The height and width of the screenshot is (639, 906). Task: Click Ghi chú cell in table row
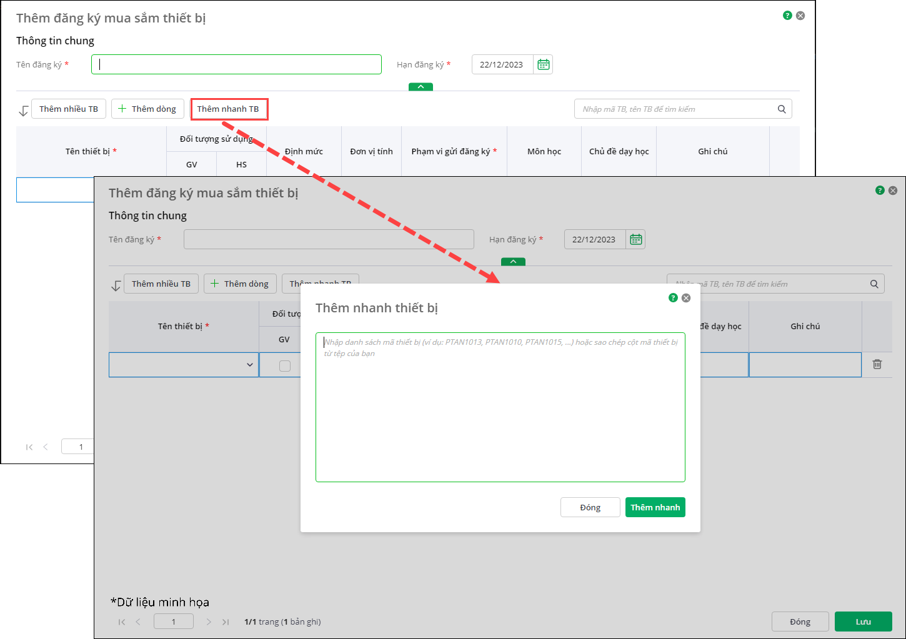[805, 365]
